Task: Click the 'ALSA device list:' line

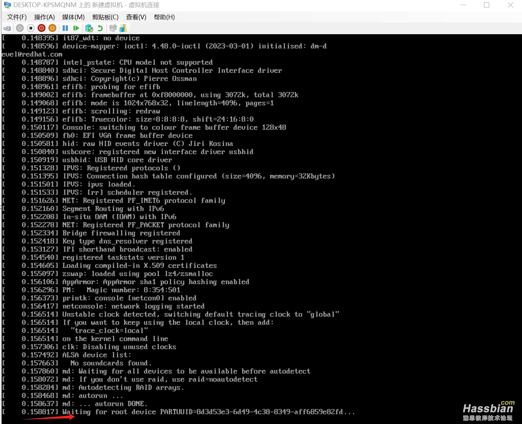Action: pyautogui.click(x=66, y=355)
